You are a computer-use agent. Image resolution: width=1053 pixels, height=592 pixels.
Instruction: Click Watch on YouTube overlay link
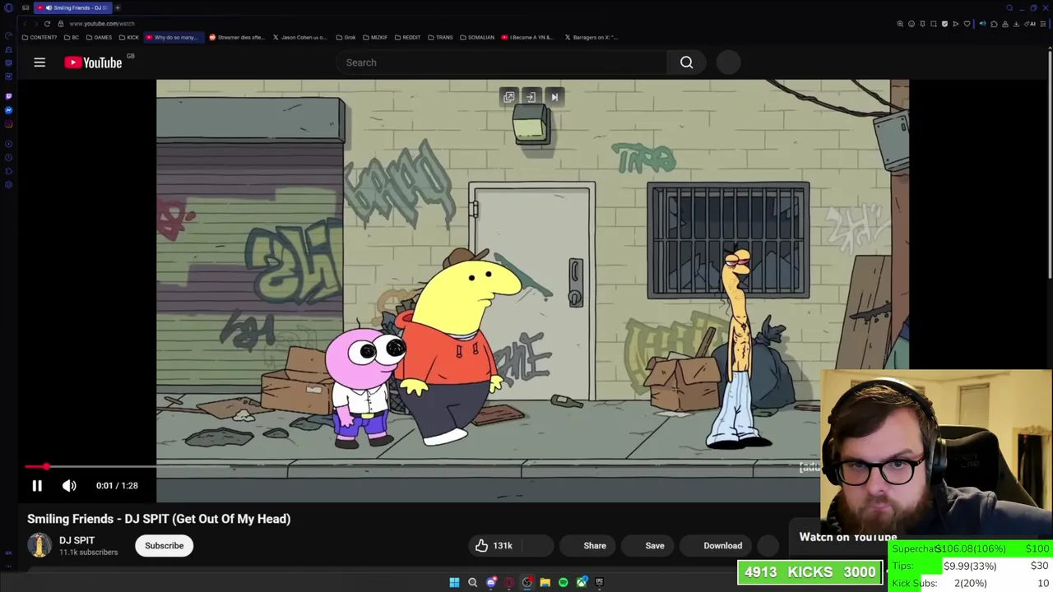(847, 537)
